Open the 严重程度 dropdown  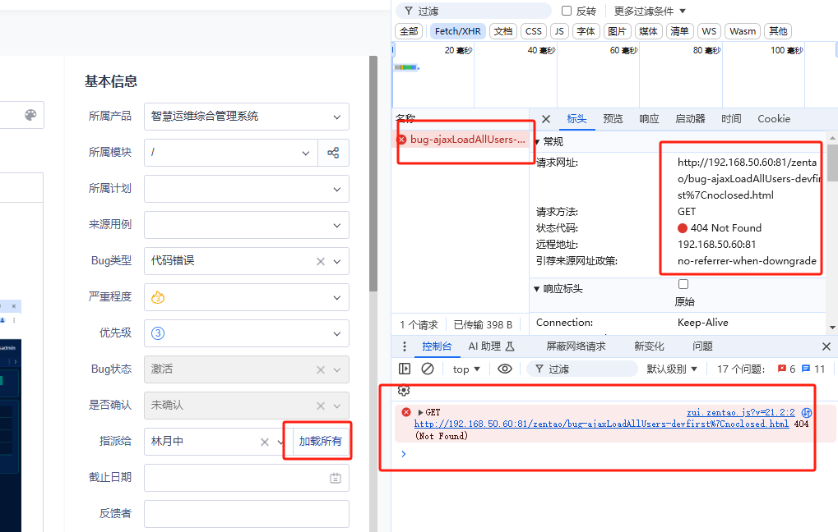tap(247, 297)
